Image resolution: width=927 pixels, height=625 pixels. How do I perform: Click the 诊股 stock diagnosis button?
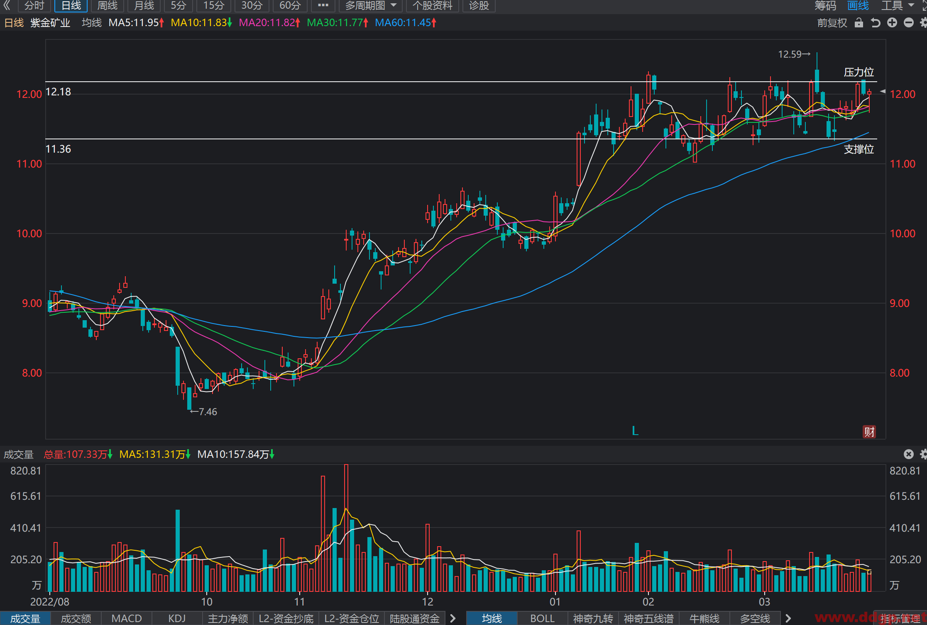(x=479, y=5)
